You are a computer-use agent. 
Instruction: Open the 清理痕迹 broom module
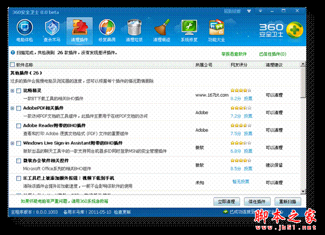point(162,31)
